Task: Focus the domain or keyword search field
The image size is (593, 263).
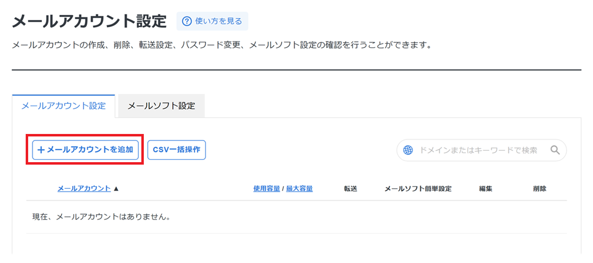Action: (x=478, y=150)
